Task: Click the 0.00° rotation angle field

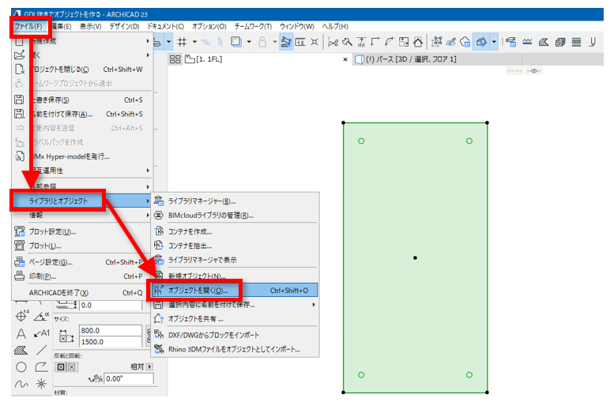Action: [x=128, y=378]
